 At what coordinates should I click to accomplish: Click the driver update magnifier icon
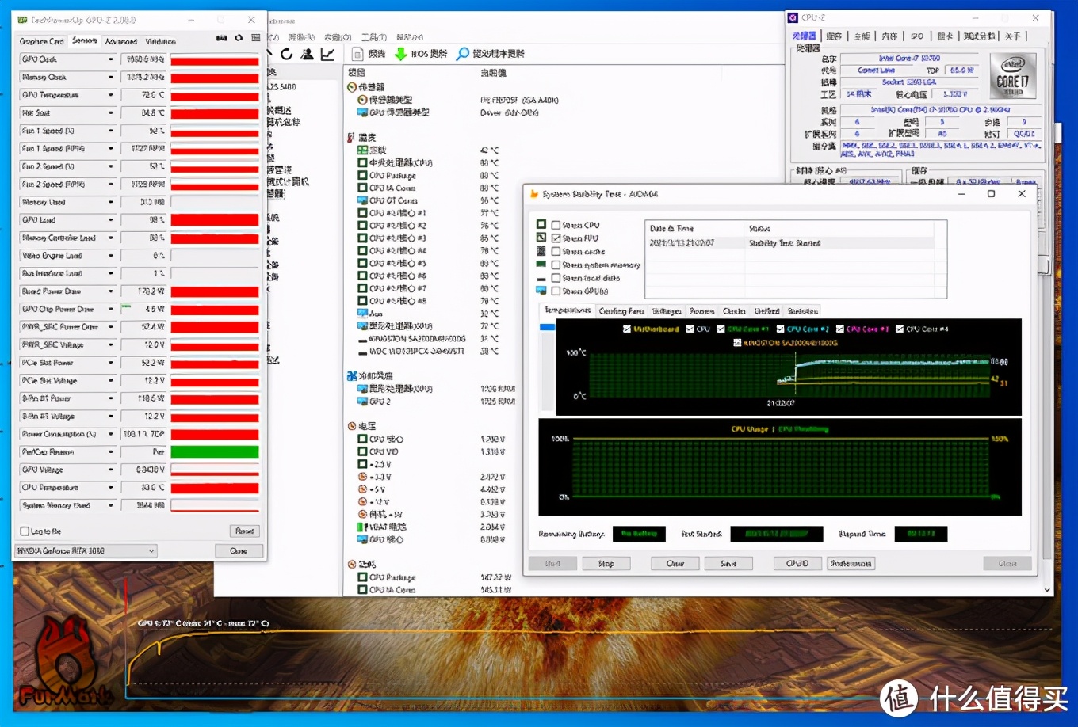(463, 54)
